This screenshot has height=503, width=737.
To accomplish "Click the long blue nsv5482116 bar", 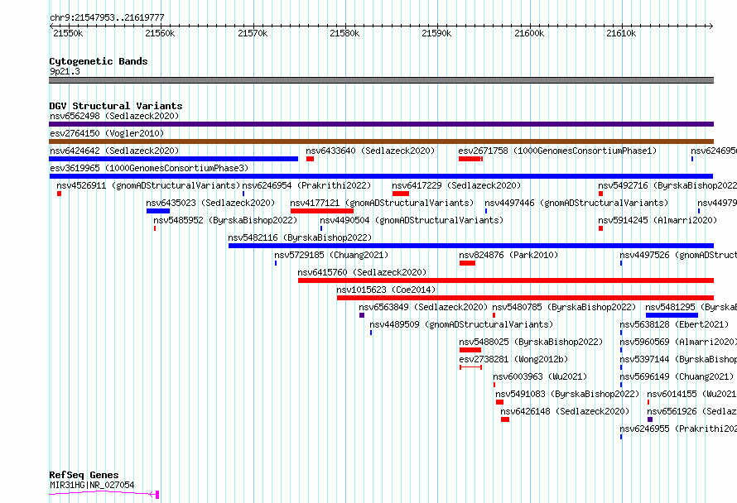I will [x=471, y=246].
